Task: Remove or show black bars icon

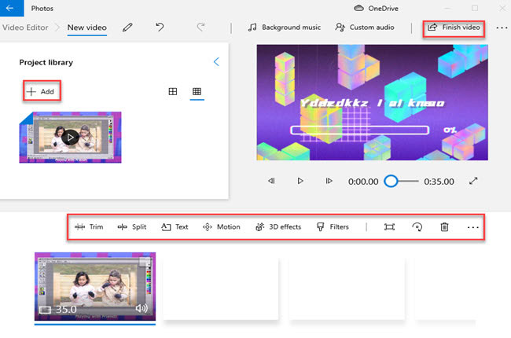Action: (x=389, y=227)
